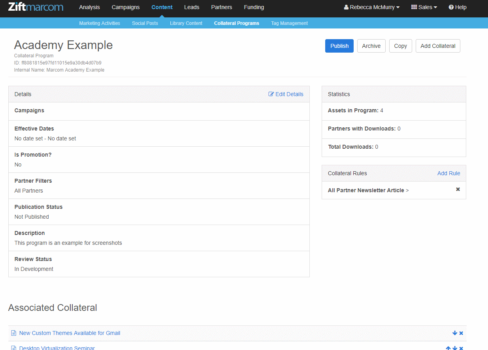Viewport: 488px width, 350px height.
Task: Open the Analysis menu
Action: click(90, 7)
